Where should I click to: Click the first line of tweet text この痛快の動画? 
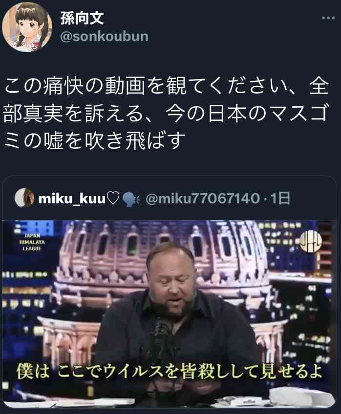[166, 86]
